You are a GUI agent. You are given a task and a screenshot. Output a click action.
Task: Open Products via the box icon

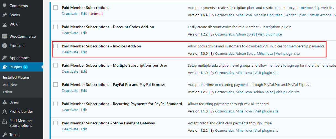click(x=5, y=46)
